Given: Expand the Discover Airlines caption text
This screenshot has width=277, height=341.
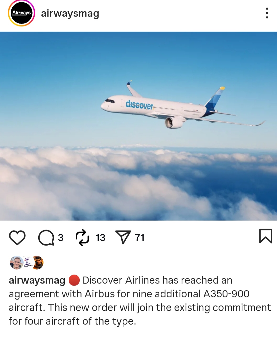Looking at the screenshot, I should tap(140, 301).
